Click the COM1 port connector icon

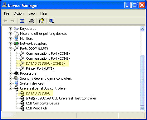22,53
